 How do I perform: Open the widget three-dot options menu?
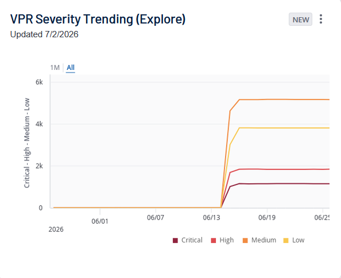[321, 19]
